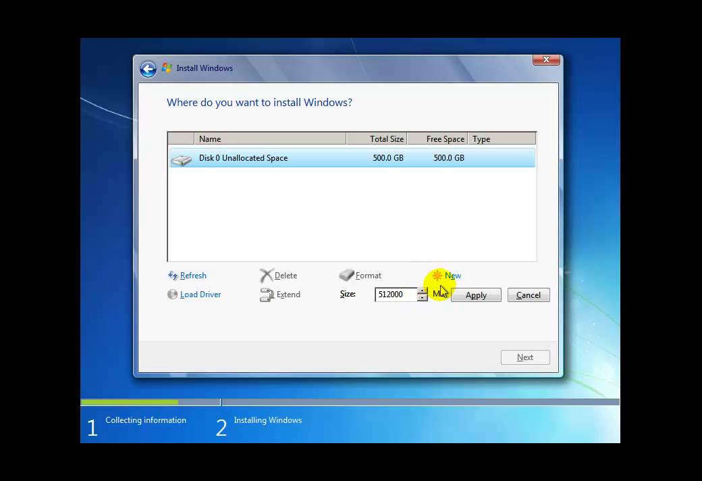Increase size with the spinner up arrow
The width and height of the screenshot is (702, 481).
point(422,291)
